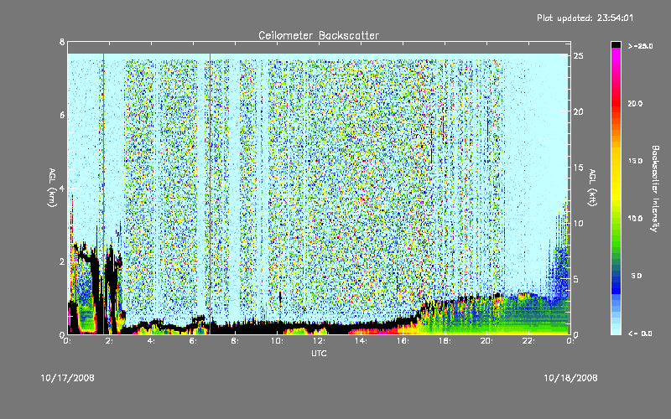The width and height of the screenshot is (671, 419).
Task: Click the UTC x-axis label
Action: [x=319, y=354]
